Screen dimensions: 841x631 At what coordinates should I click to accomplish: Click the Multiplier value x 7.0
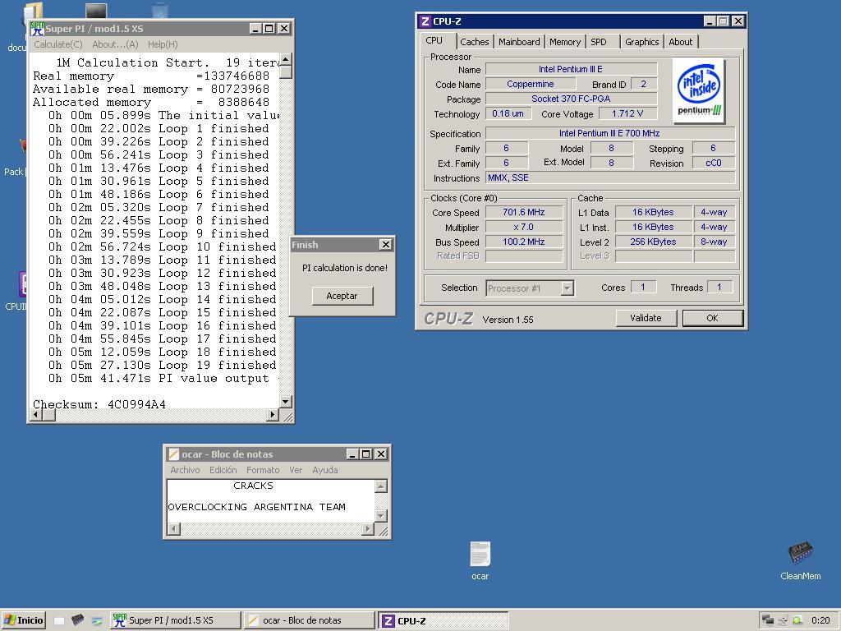click(524, 227)
